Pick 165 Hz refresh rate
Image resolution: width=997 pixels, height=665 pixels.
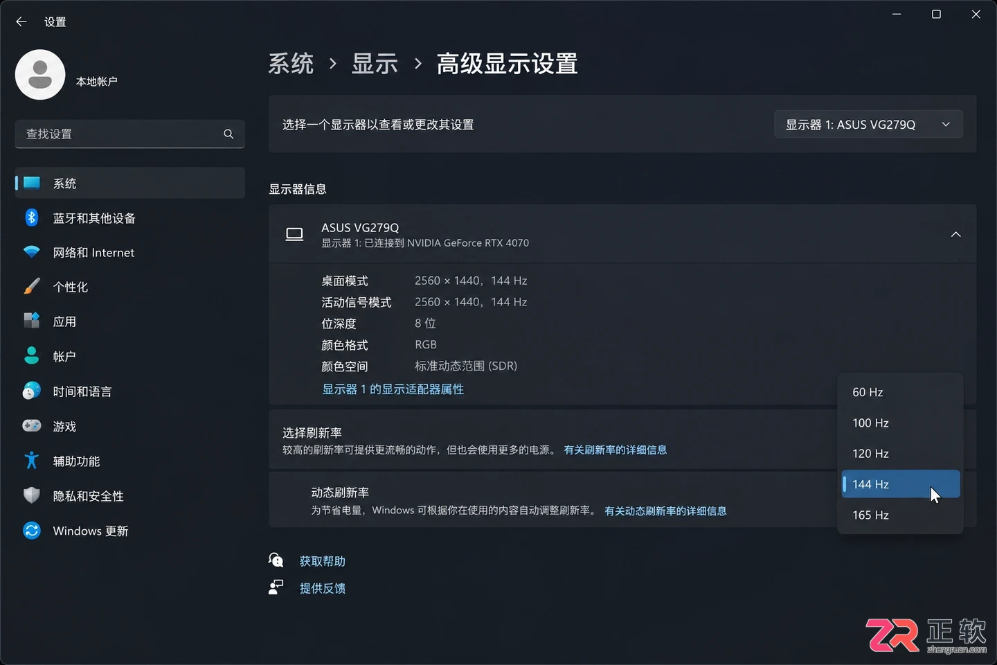click(901, 515)
